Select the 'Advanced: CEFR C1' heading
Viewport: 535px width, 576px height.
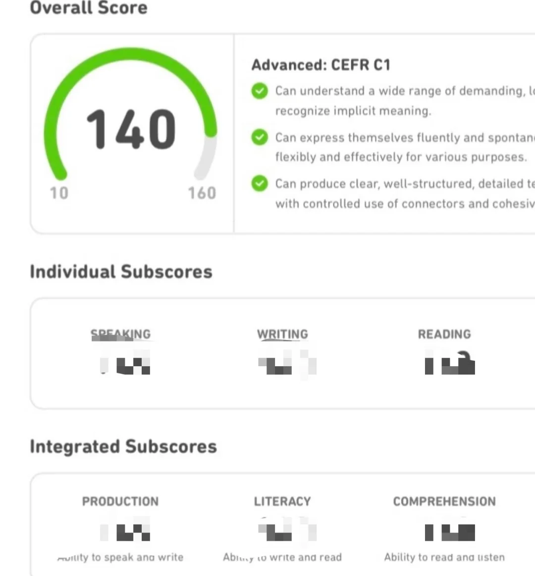[321, 65]
